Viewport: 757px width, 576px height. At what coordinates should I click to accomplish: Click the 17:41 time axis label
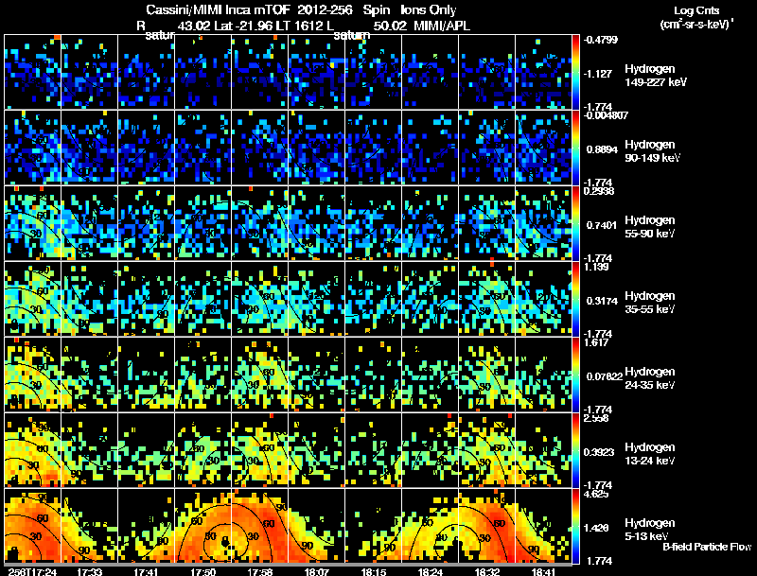(146, 571)
